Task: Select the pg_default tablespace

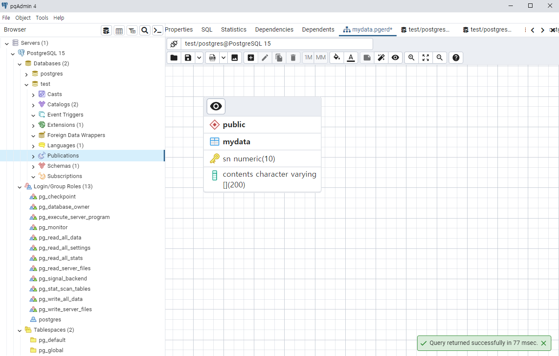Action: click(52, 340)
